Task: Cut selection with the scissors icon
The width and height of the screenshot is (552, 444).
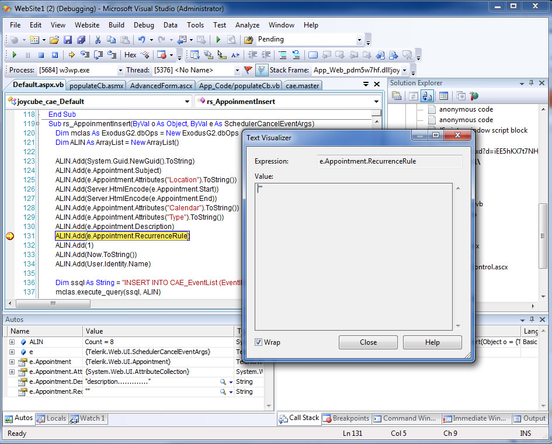Action: (98, 40)
